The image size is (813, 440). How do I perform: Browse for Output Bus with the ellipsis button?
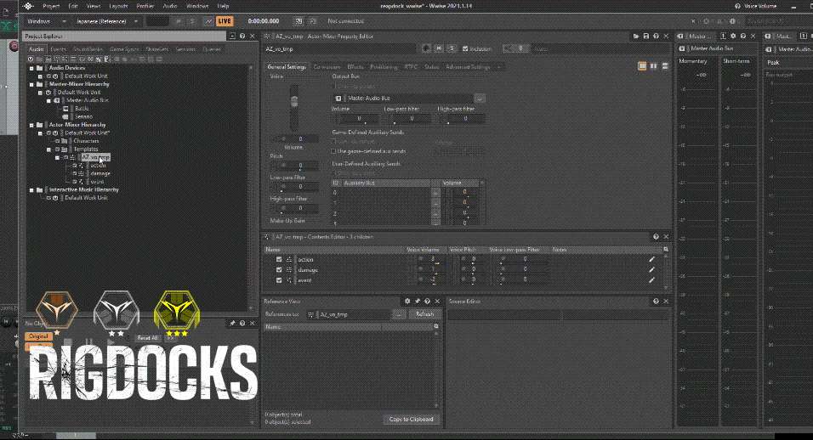pyautogui.click(x=480, y=99)
